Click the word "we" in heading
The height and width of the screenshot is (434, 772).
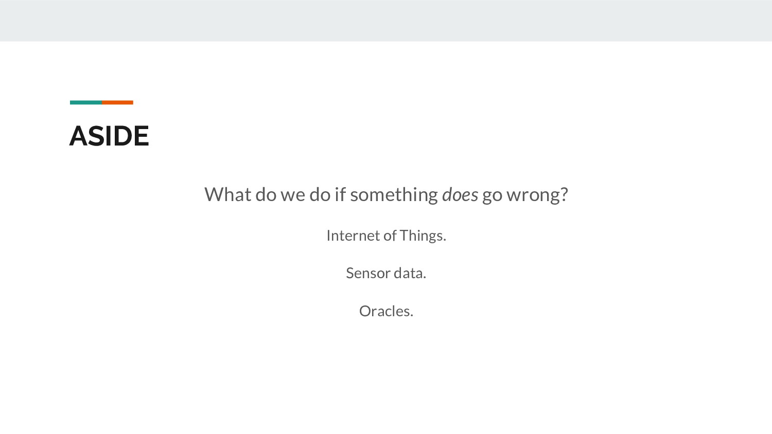point(293,195)
